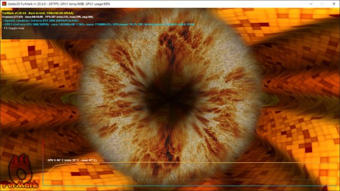Click the dark info overlay panel background

[108, 32]
